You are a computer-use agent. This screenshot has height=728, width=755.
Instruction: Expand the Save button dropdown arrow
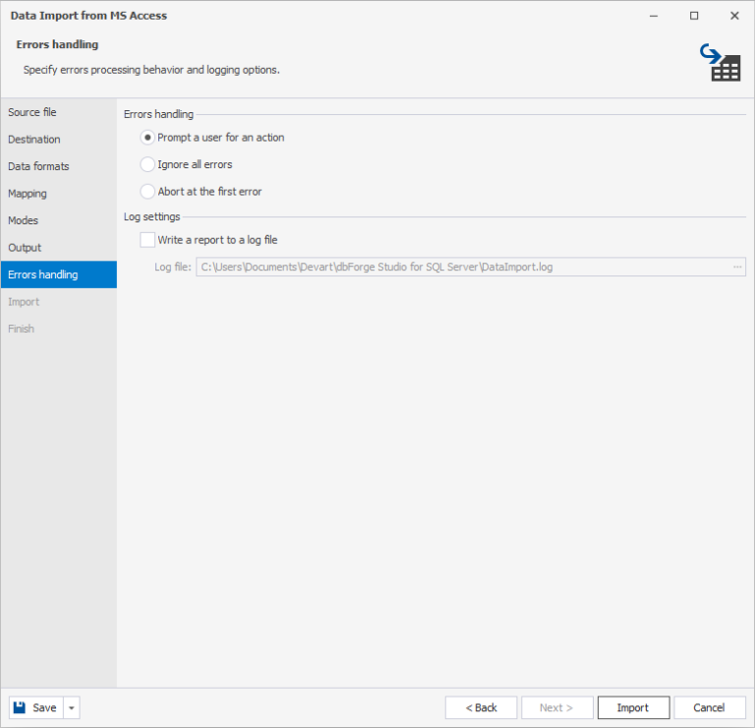point(72,707)
